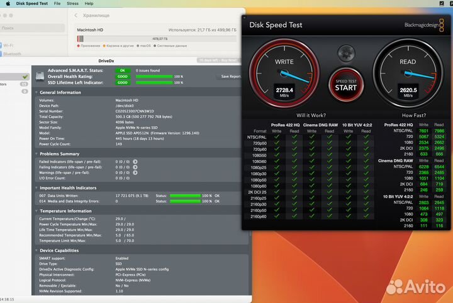This screenshot has height=303, width=453.
Task: Click the Power On Time value 445 hours
Action: (140, 139)
